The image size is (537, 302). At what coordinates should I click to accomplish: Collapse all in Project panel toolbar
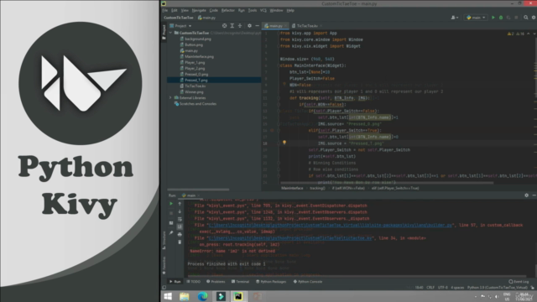[x=240, y=26]
